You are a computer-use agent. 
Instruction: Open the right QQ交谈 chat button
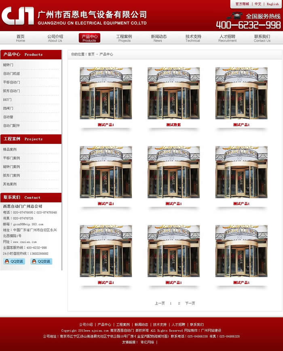click(x=41, y=261)
